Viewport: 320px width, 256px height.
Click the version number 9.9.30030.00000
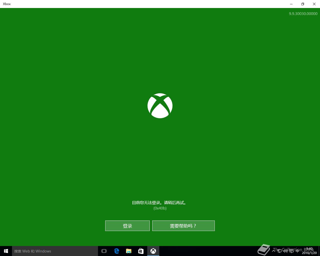tap(303, 13)
